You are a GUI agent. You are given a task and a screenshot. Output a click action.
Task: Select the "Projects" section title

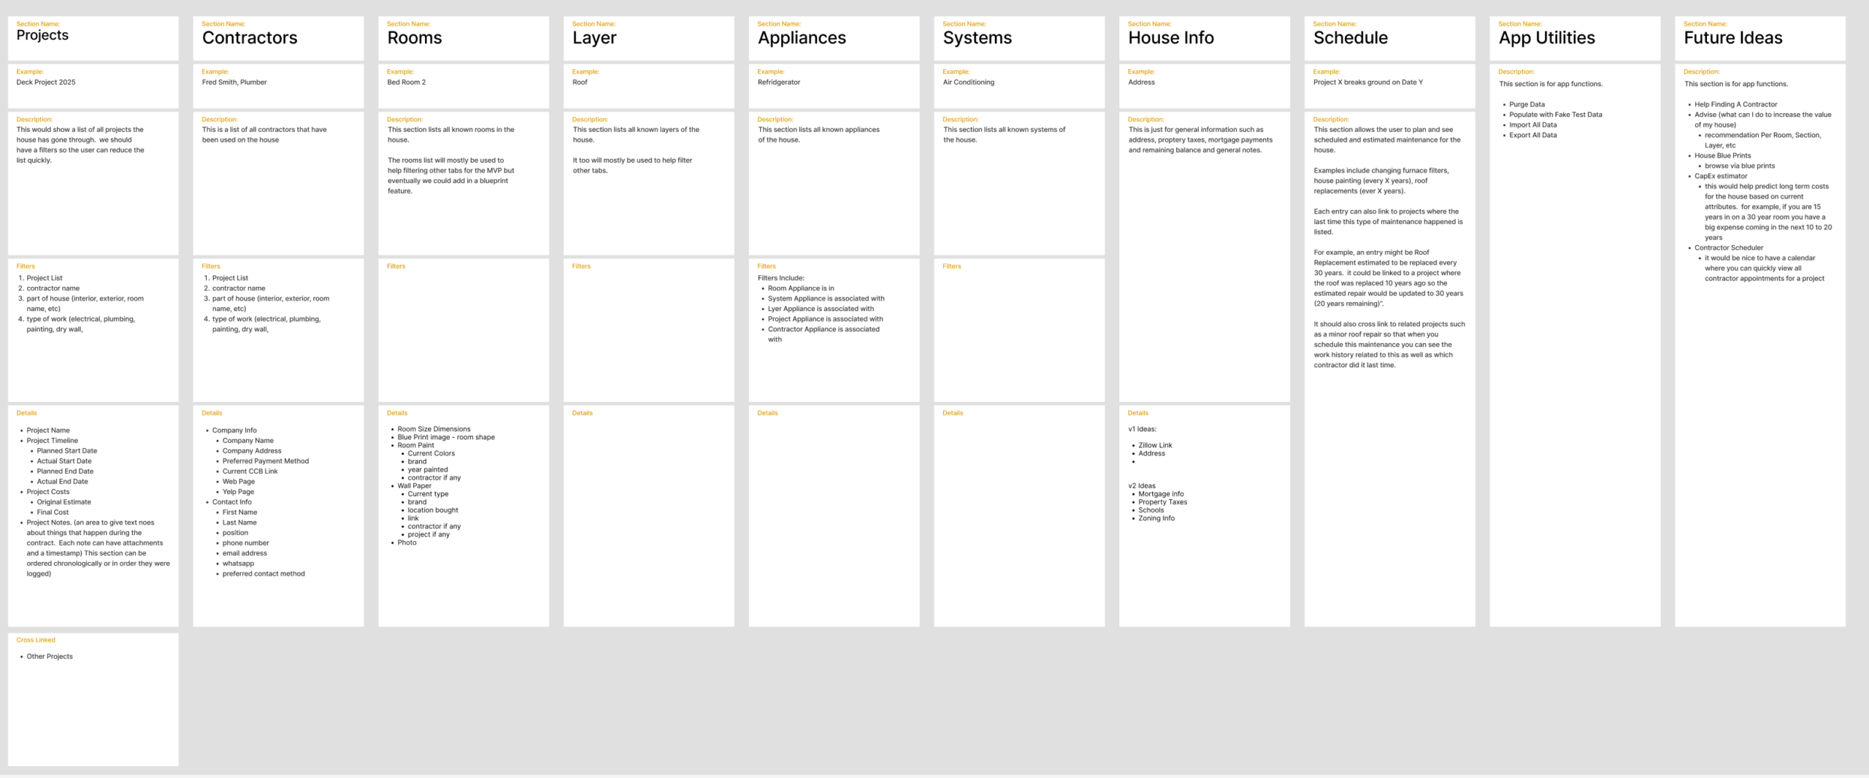42,35
